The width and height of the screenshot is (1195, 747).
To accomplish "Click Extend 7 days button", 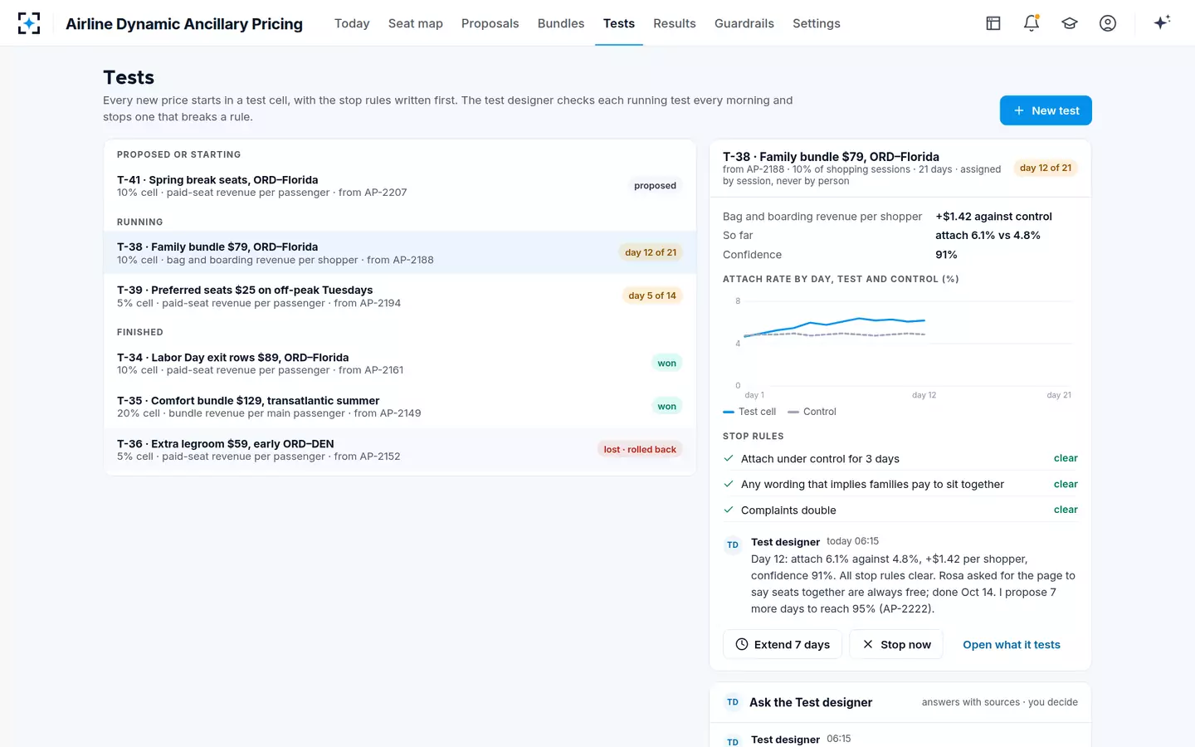I will pyautogui.click(x=783, y=645).
